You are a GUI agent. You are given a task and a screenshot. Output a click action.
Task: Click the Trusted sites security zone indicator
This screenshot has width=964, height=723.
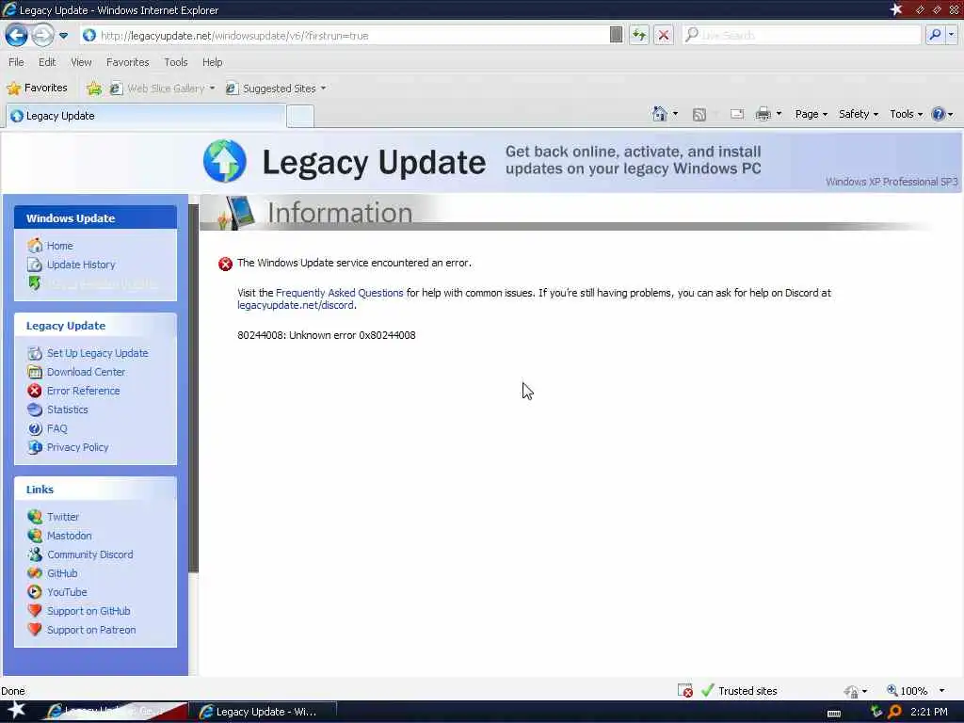(740, 691)
